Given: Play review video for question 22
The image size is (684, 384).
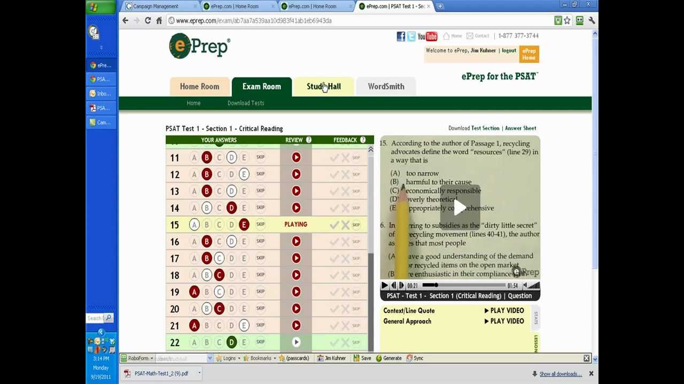Looking at the screenshot, I should [296, 342].
